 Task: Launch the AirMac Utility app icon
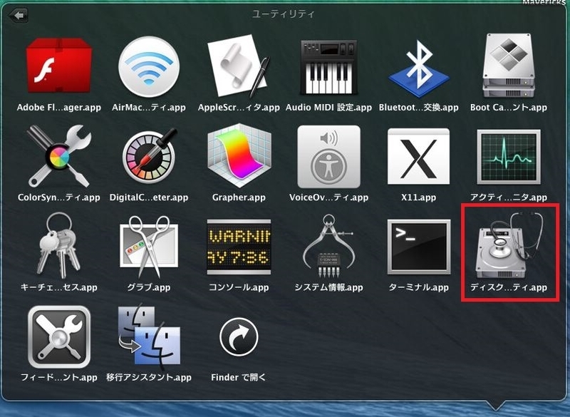(149, 66)
